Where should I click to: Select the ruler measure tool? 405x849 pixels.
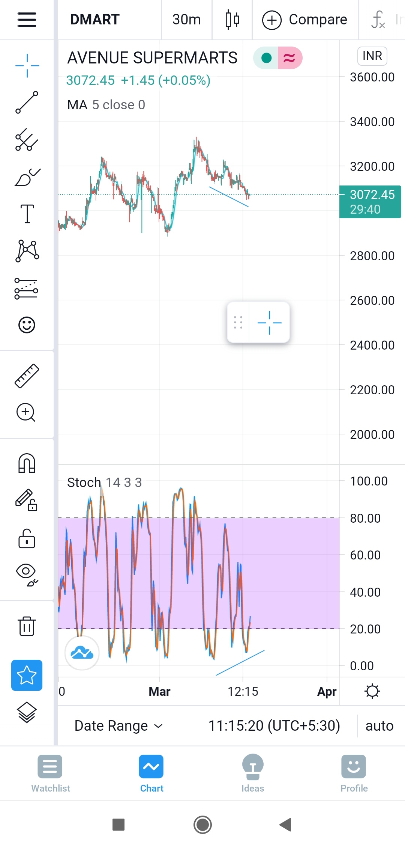(x=27, y=375)
